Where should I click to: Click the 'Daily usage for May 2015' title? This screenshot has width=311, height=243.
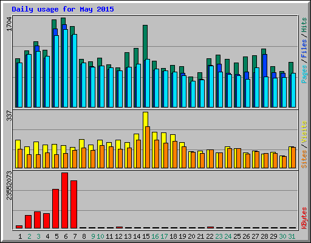63,9
